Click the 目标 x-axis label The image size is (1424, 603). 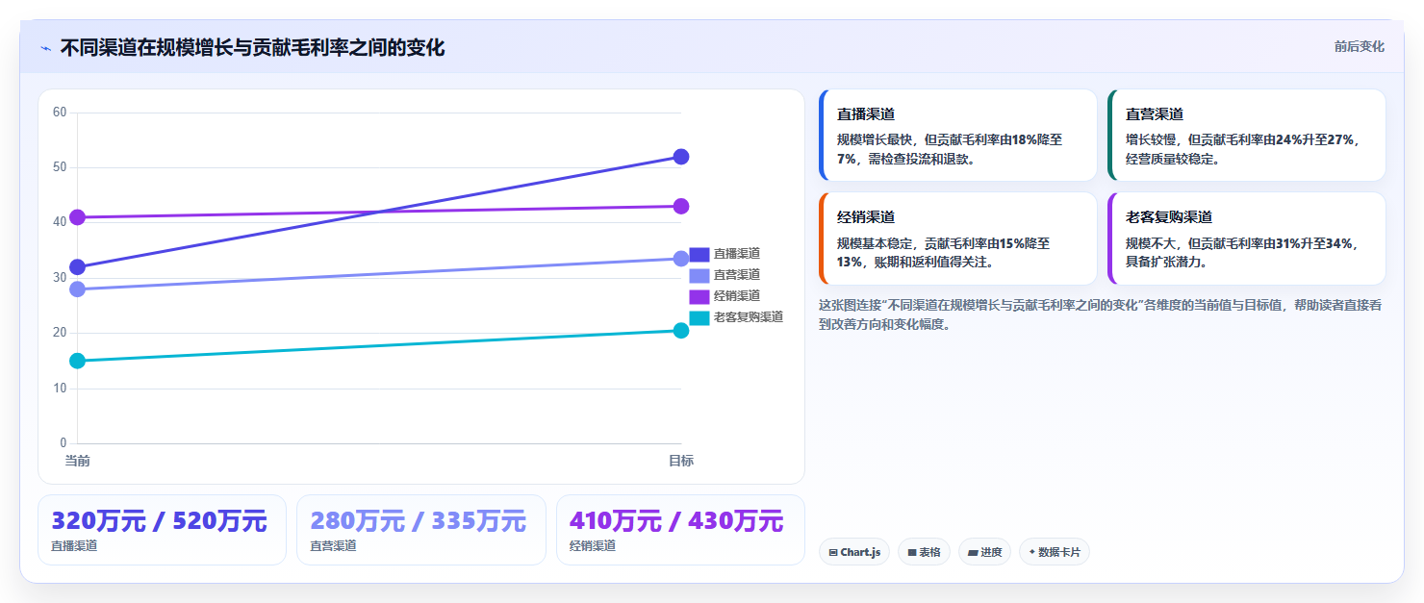[x=681, y=461]
